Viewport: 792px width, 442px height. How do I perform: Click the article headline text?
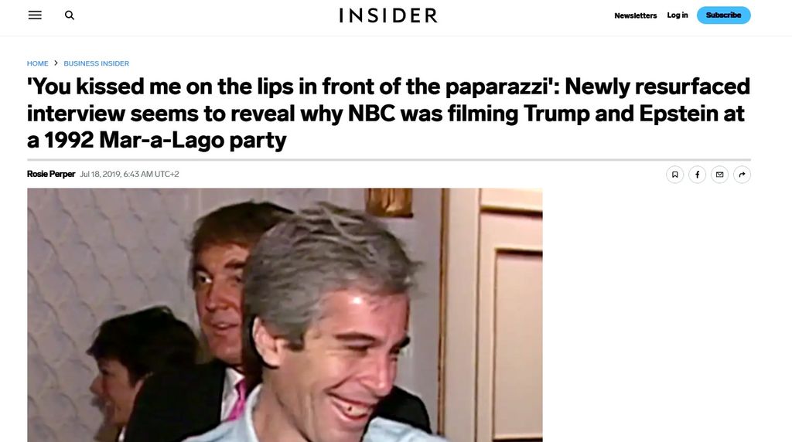click(388, 113)
